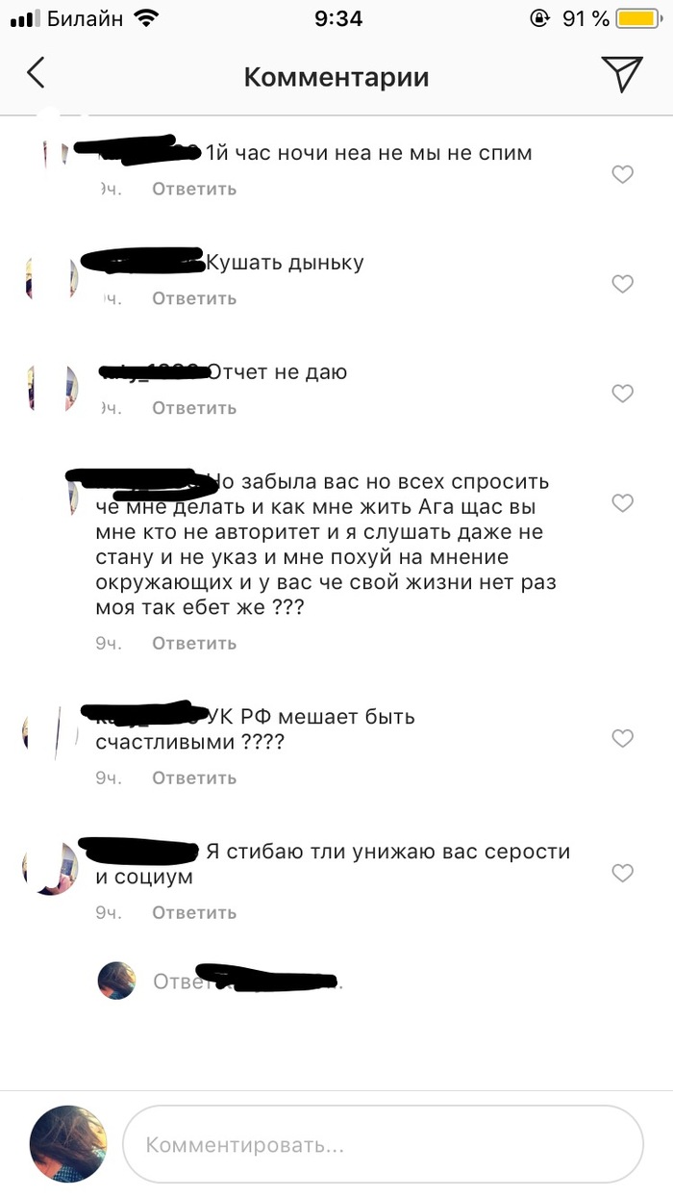Viewport: 673px width, 1198px height.
Task: Like the 'Кушать дыньку' comment
Action: (x=623, y=284)
